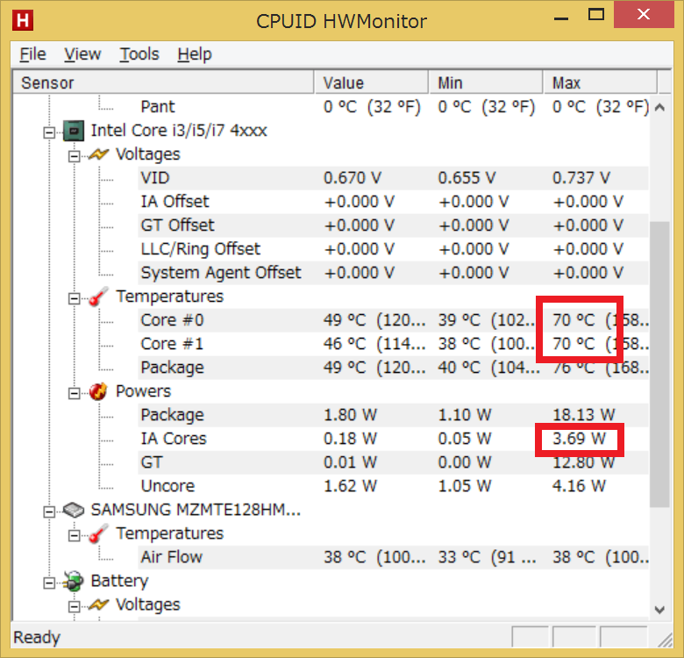Click the IA Cores max value 3.69 W
Viewport: 684px width, 658px height.
[x=580, y=439]
